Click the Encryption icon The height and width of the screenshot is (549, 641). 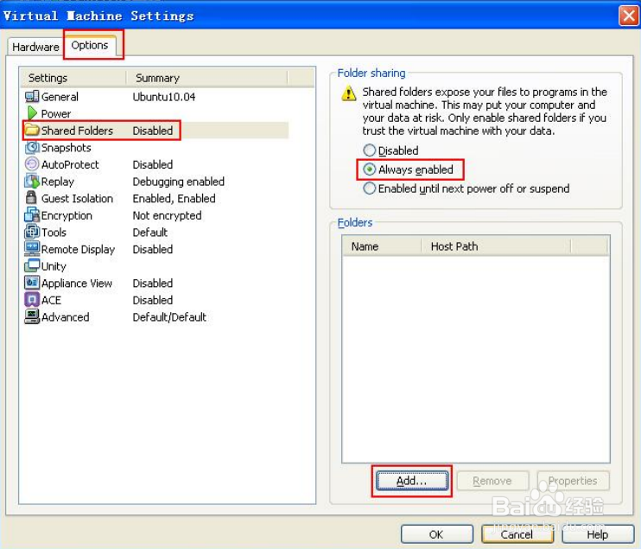pos(32,215)
